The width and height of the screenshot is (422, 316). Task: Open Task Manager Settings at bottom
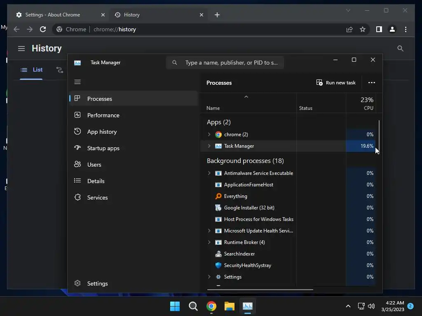click(x=134, y=283)
